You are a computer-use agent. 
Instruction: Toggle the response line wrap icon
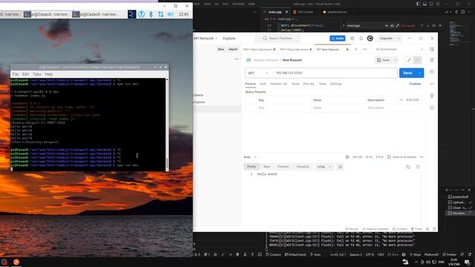340,167
